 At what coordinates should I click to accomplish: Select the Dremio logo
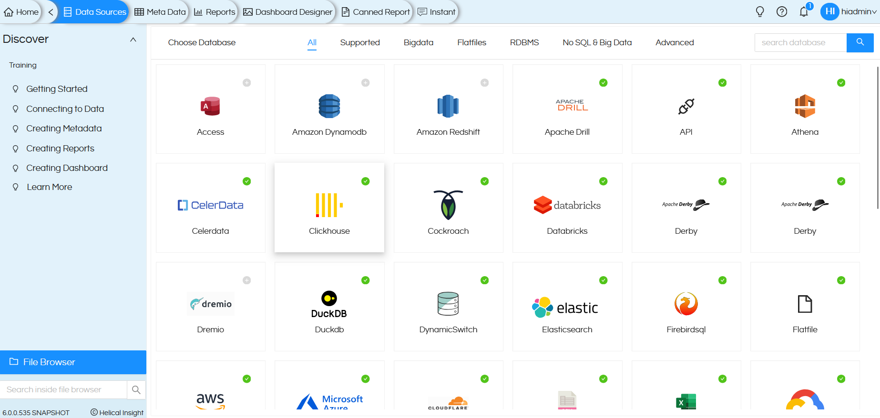tap(210, 304)
